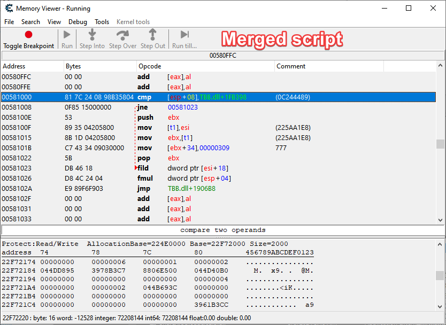Open the Debug menu
Viewport: 446px width, 325px height.
[78, 22]
